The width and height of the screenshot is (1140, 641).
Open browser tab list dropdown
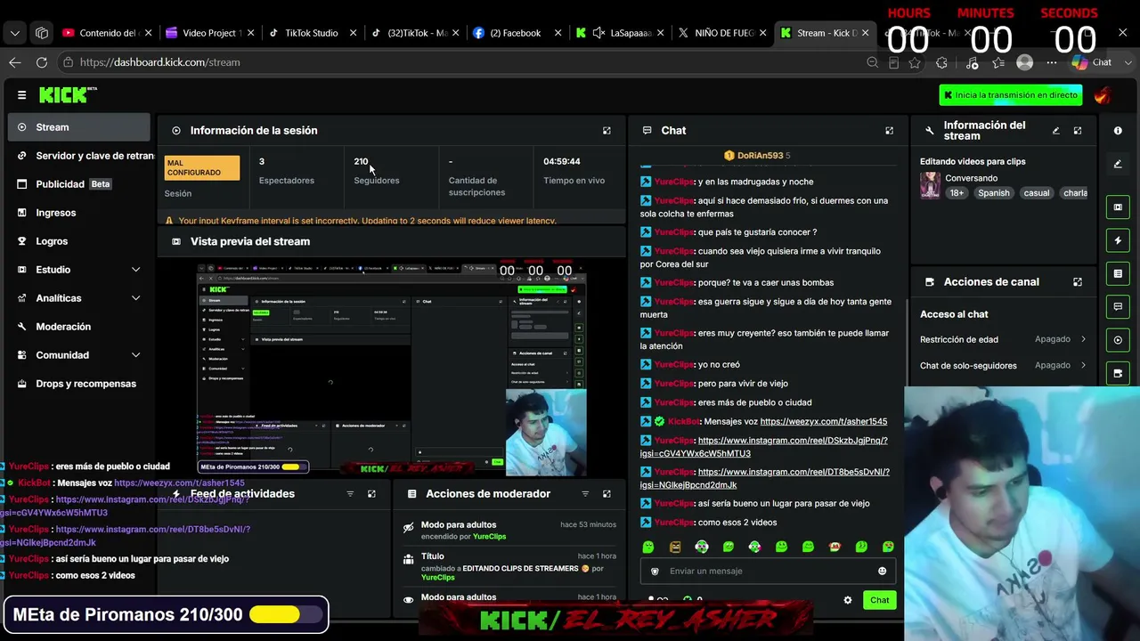[x=15, y=33]
